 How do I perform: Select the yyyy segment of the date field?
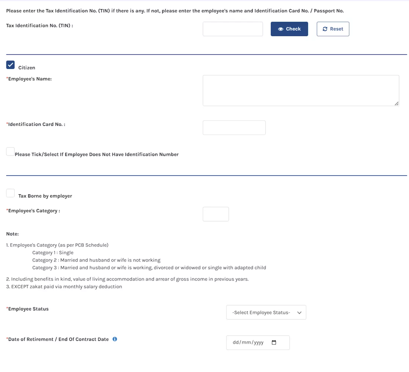point(258,342)
